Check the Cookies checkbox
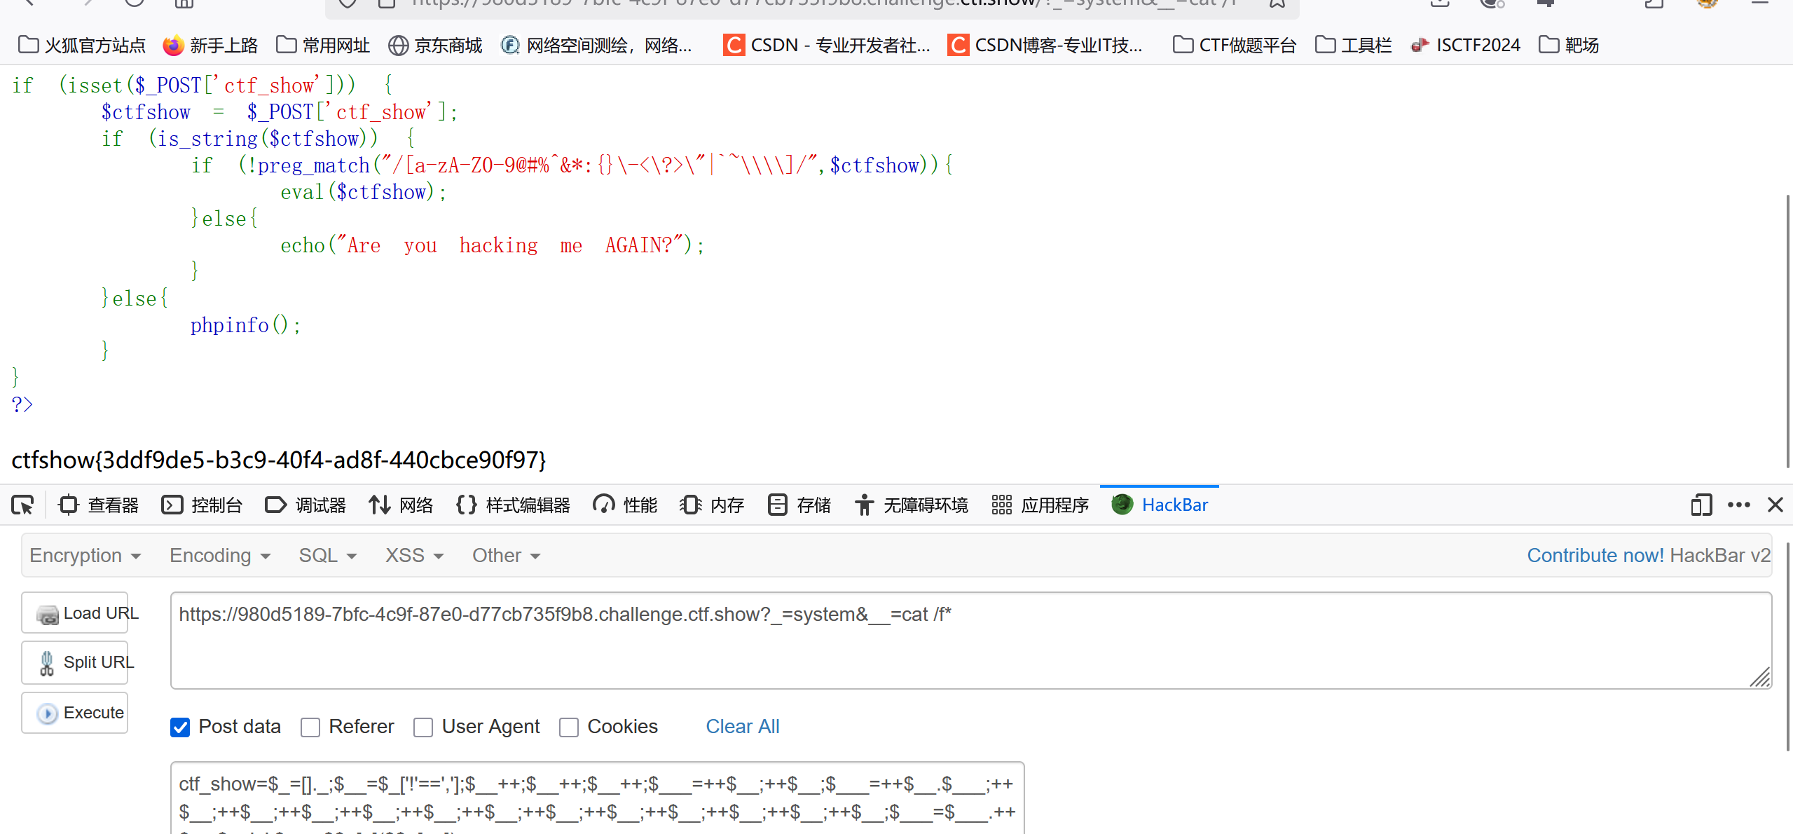Screen dimensions: 1793x834 pyautogui.click(x=568, y=727)
